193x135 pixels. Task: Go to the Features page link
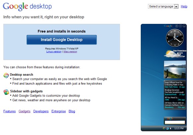(x=9, y=111)
